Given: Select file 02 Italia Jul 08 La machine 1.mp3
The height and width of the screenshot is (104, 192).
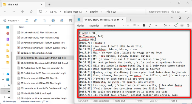Looking at the screenshot, I should point(36,53).
